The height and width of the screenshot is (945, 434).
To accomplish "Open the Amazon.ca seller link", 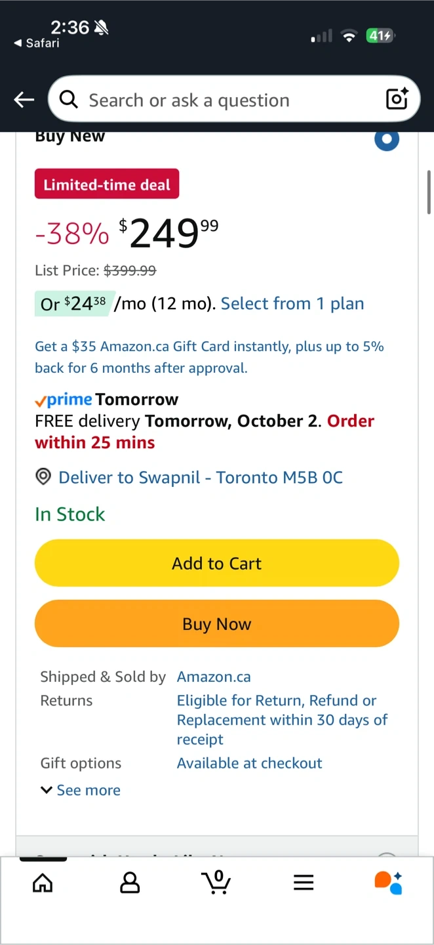I will tap(214, 677).
